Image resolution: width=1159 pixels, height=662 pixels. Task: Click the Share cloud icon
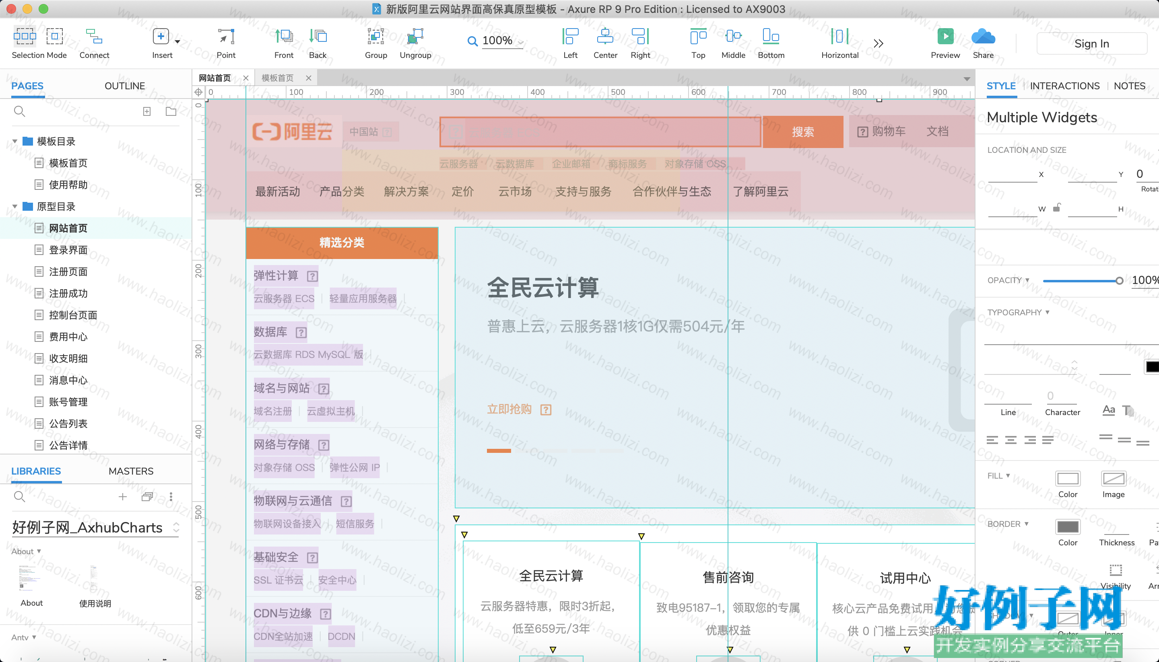coord(983,36)
